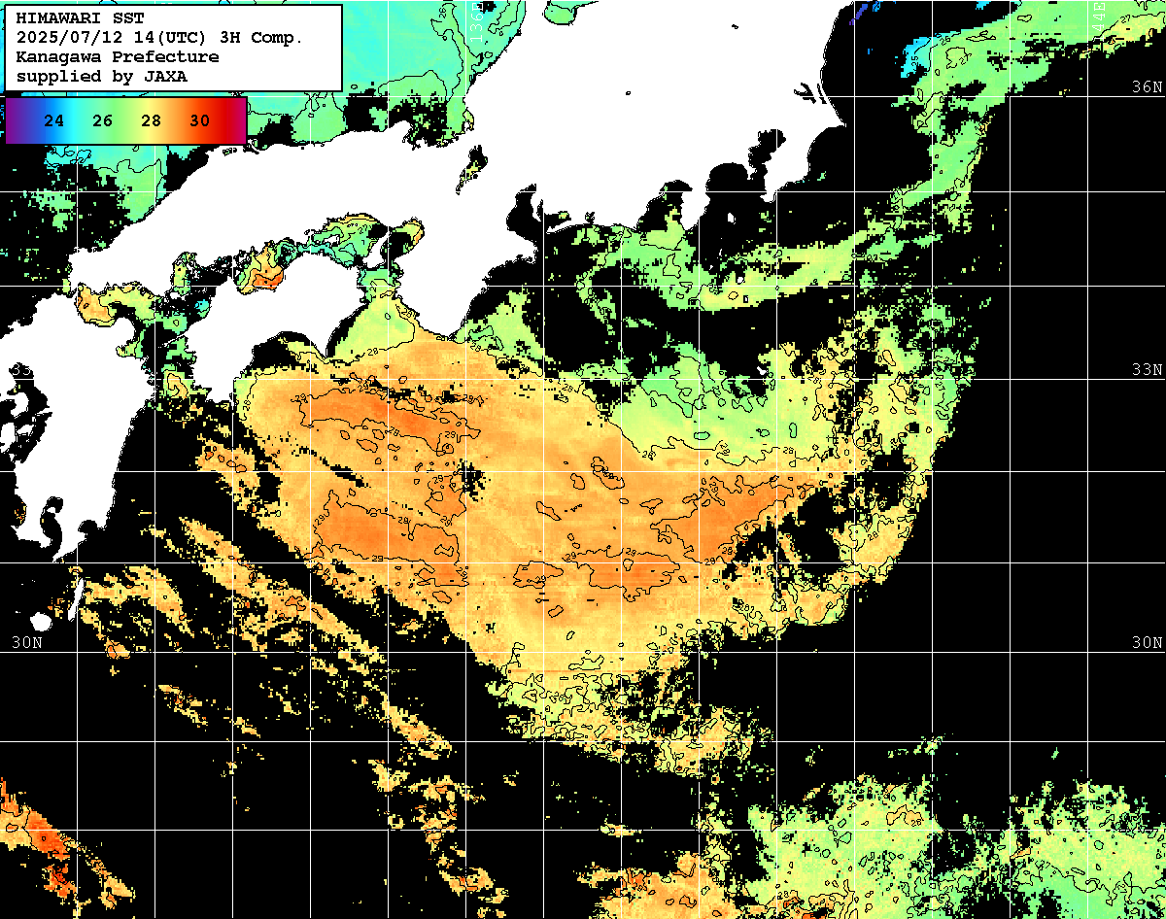This screenshot has height=919, width=1166.
Task: Click the '36N' latitude label
Action: click(1148, 86)
